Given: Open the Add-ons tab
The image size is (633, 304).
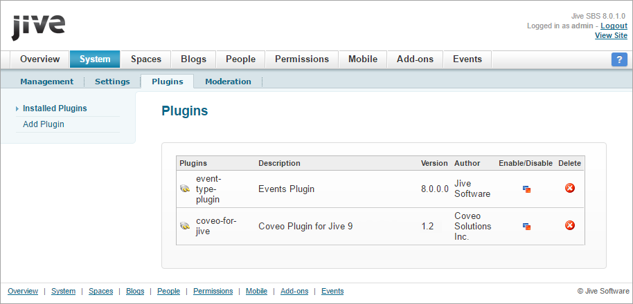Looking at the screenshot, I should [415, 59].
